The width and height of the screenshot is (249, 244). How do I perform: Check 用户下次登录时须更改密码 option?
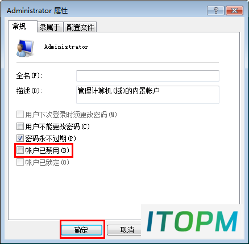[x=20, y=115]
